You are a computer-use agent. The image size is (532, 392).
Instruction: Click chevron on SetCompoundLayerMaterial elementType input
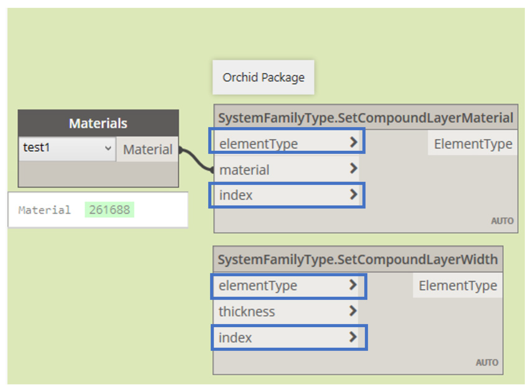pos(353,142)
